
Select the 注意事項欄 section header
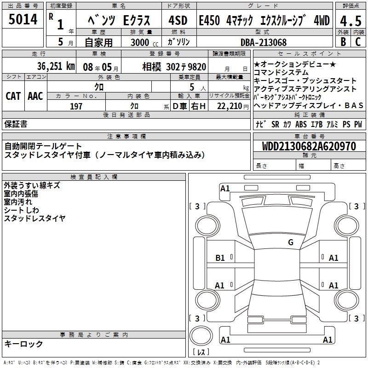pos(126,136)
